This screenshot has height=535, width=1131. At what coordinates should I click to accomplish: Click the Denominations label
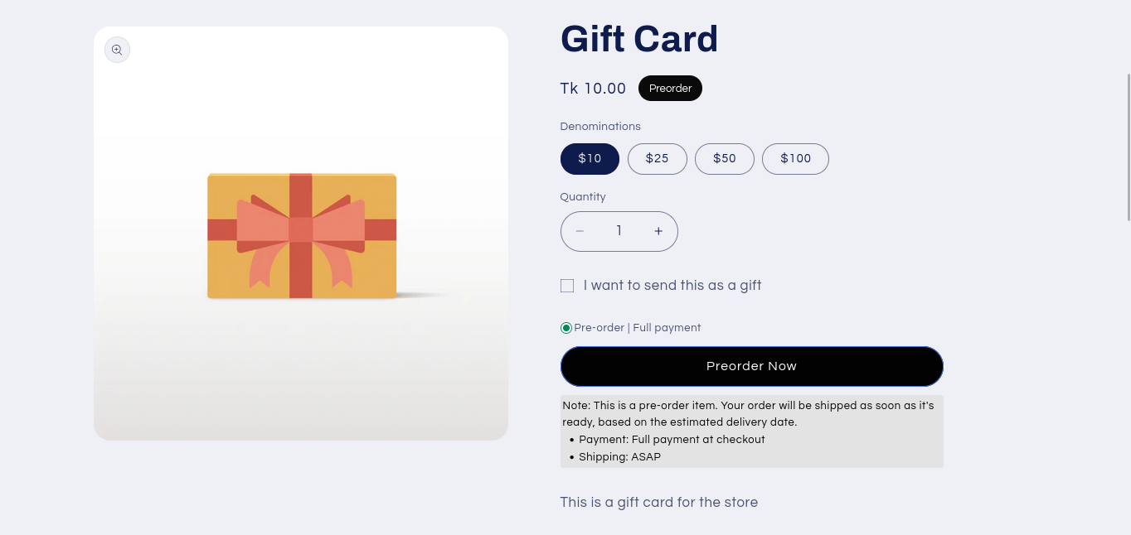pos(600,127)
